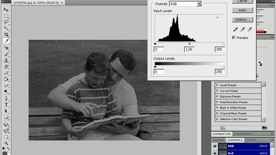The image size is (276, 155).
Task: Close the LESSON6.jpg document tab
Action: [62, 3]
